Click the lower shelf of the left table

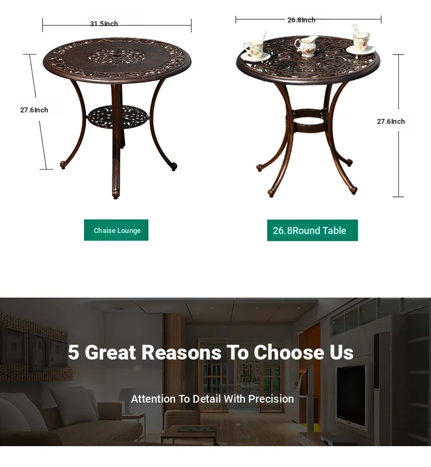pyautogui.click(x=118, y=116)
